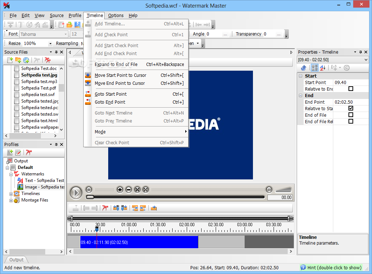Toggle Relative to End checkbox under Start
This screenshot has height=274, width=372.
tap(351, 89)
